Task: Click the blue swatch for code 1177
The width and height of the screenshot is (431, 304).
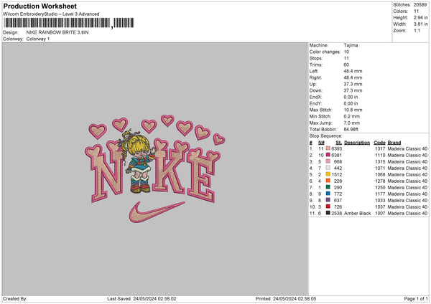Action: (x=328, y=194)
